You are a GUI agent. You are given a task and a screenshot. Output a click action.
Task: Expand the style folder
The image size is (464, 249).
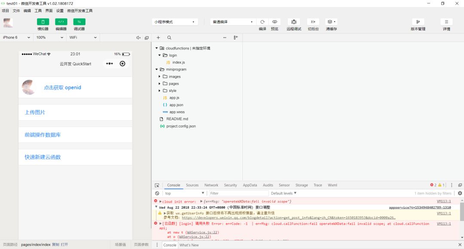point(159,91)
